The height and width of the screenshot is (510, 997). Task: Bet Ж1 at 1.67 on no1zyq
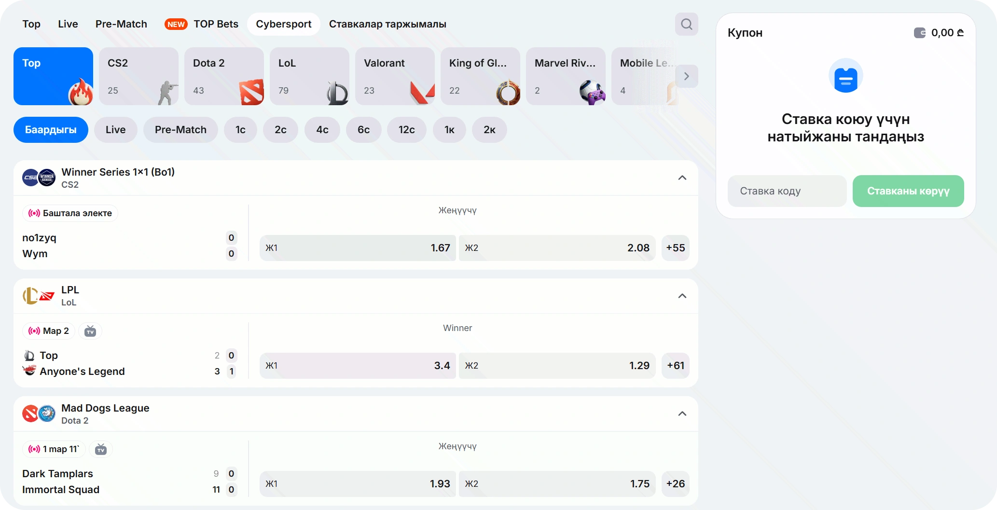coord(358,248)
